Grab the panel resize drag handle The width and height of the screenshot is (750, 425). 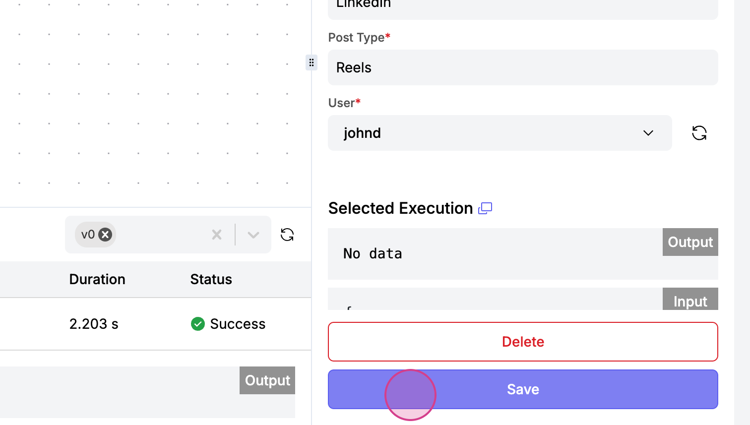[x=312, y=62]
